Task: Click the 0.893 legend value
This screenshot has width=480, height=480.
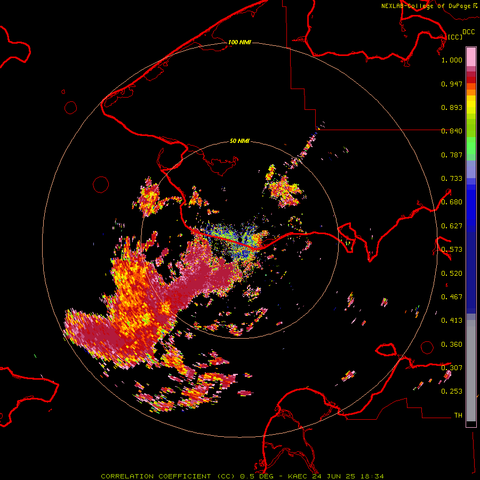Action: pyautogui.click(x=452, y=107)
